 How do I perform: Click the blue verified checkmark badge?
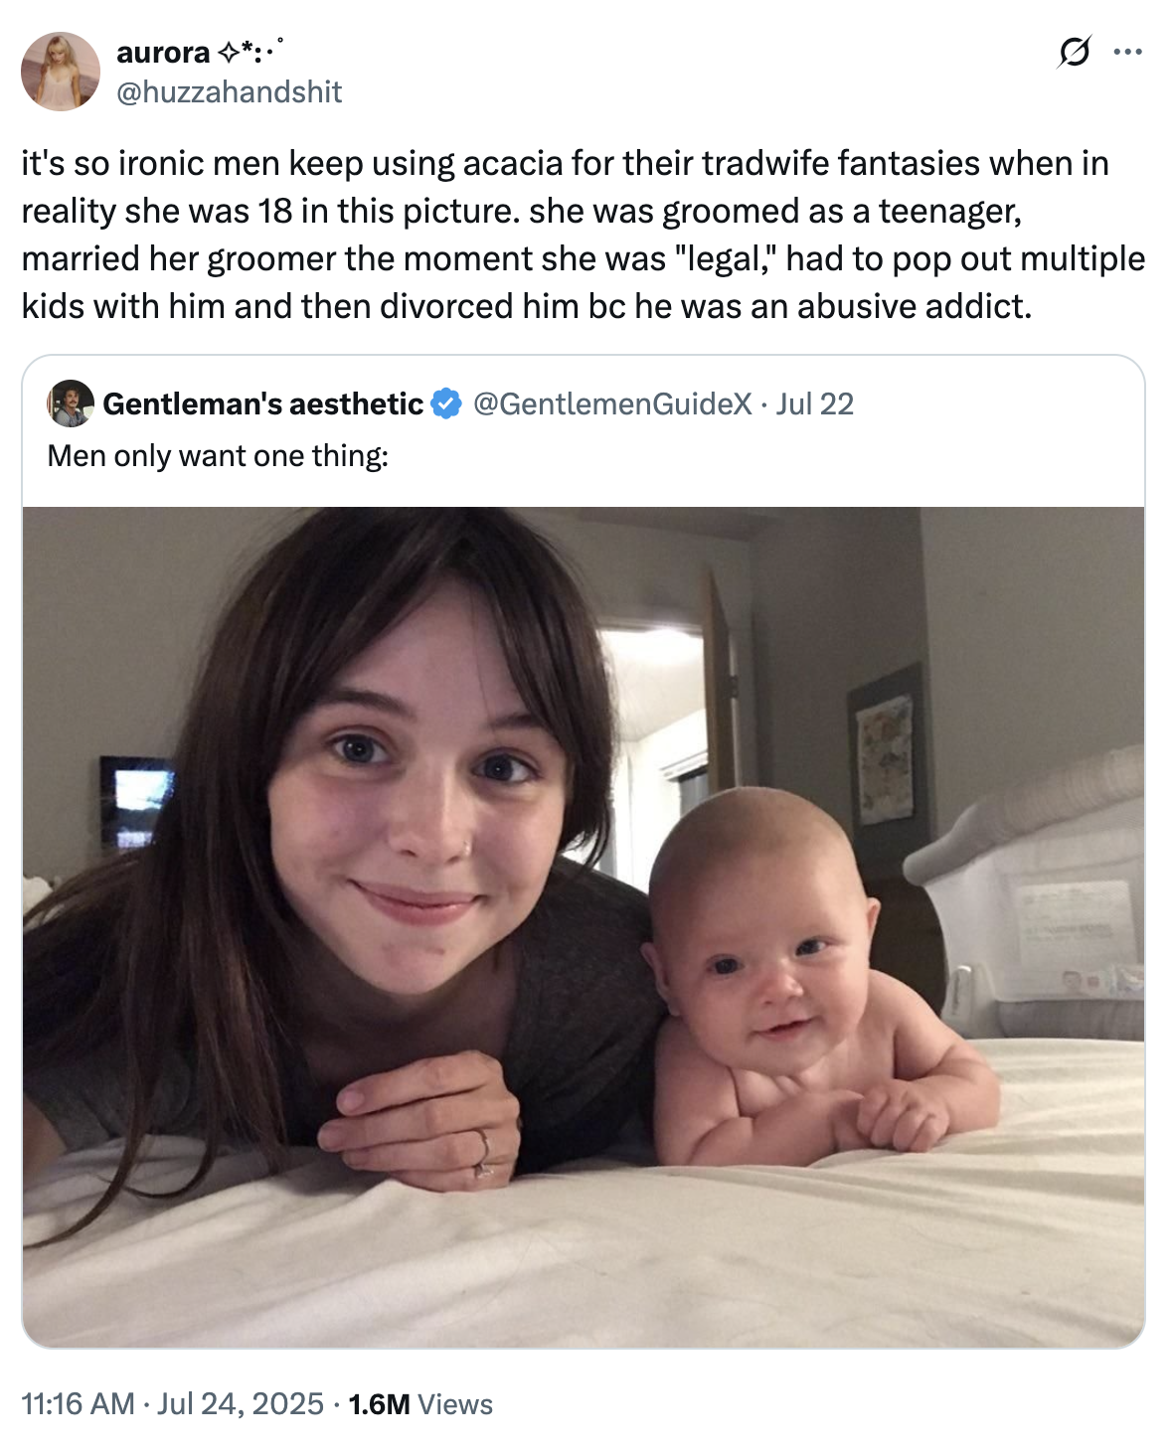[446, 403]
